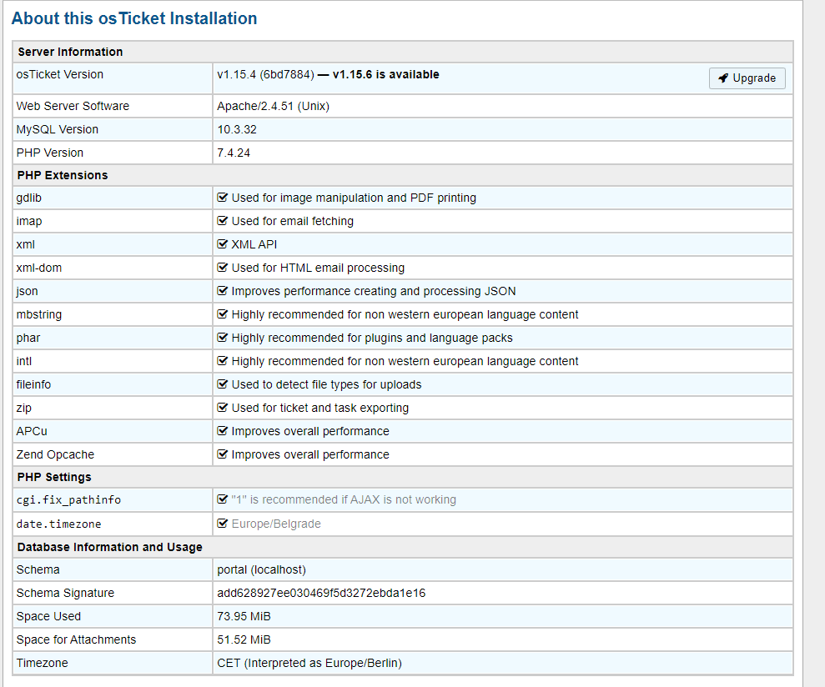This screenshot has width=825, height=687.
Task: Click the date.timezone checkmark
Action: tap(223, 524)
